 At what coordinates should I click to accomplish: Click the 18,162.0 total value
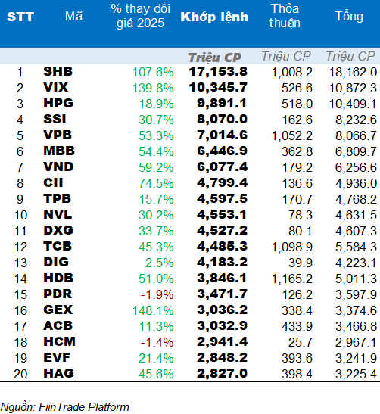point(353,73)
